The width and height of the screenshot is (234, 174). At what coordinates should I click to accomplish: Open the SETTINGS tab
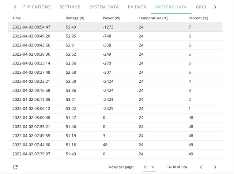pos(70,7)
